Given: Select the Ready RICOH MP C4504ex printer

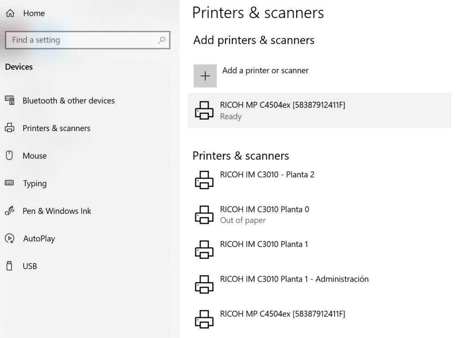Looking at the screenshot, I should tap(282, 110).
